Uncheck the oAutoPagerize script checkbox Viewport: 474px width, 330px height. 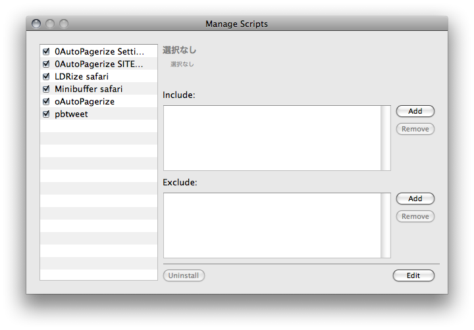click(x=46, y=101)
